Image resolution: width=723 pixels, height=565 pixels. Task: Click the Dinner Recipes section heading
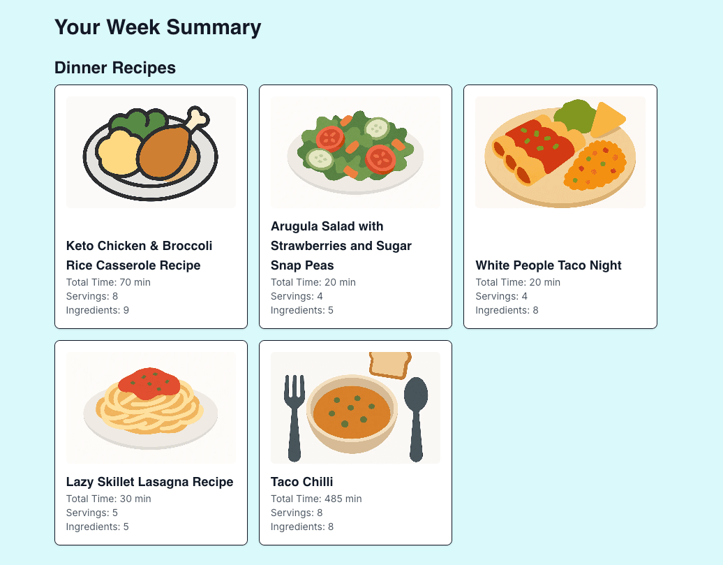[x=115, y=68]
